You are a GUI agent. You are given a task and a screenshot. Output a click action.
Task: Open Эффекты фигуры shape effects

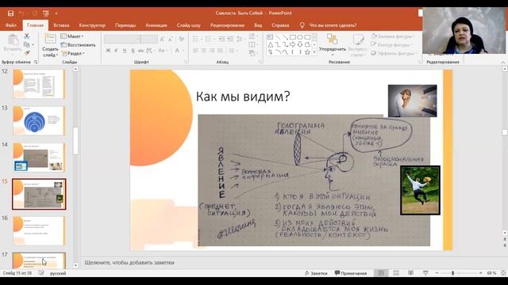tap(393, 53)
